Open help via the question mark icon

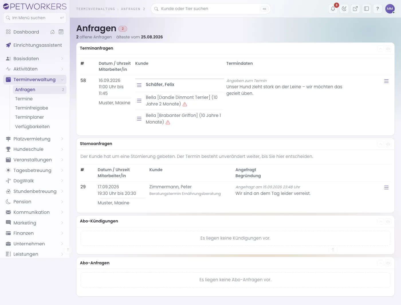tap(378, 9)
